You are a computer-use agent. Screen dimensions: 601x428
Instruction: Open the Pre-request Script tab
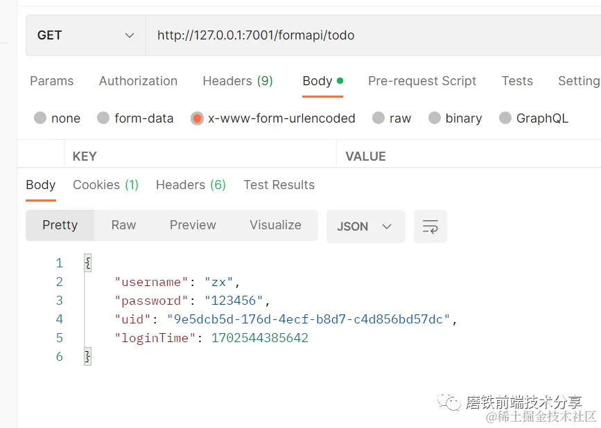pyautogui.click(x=422, y=81)
